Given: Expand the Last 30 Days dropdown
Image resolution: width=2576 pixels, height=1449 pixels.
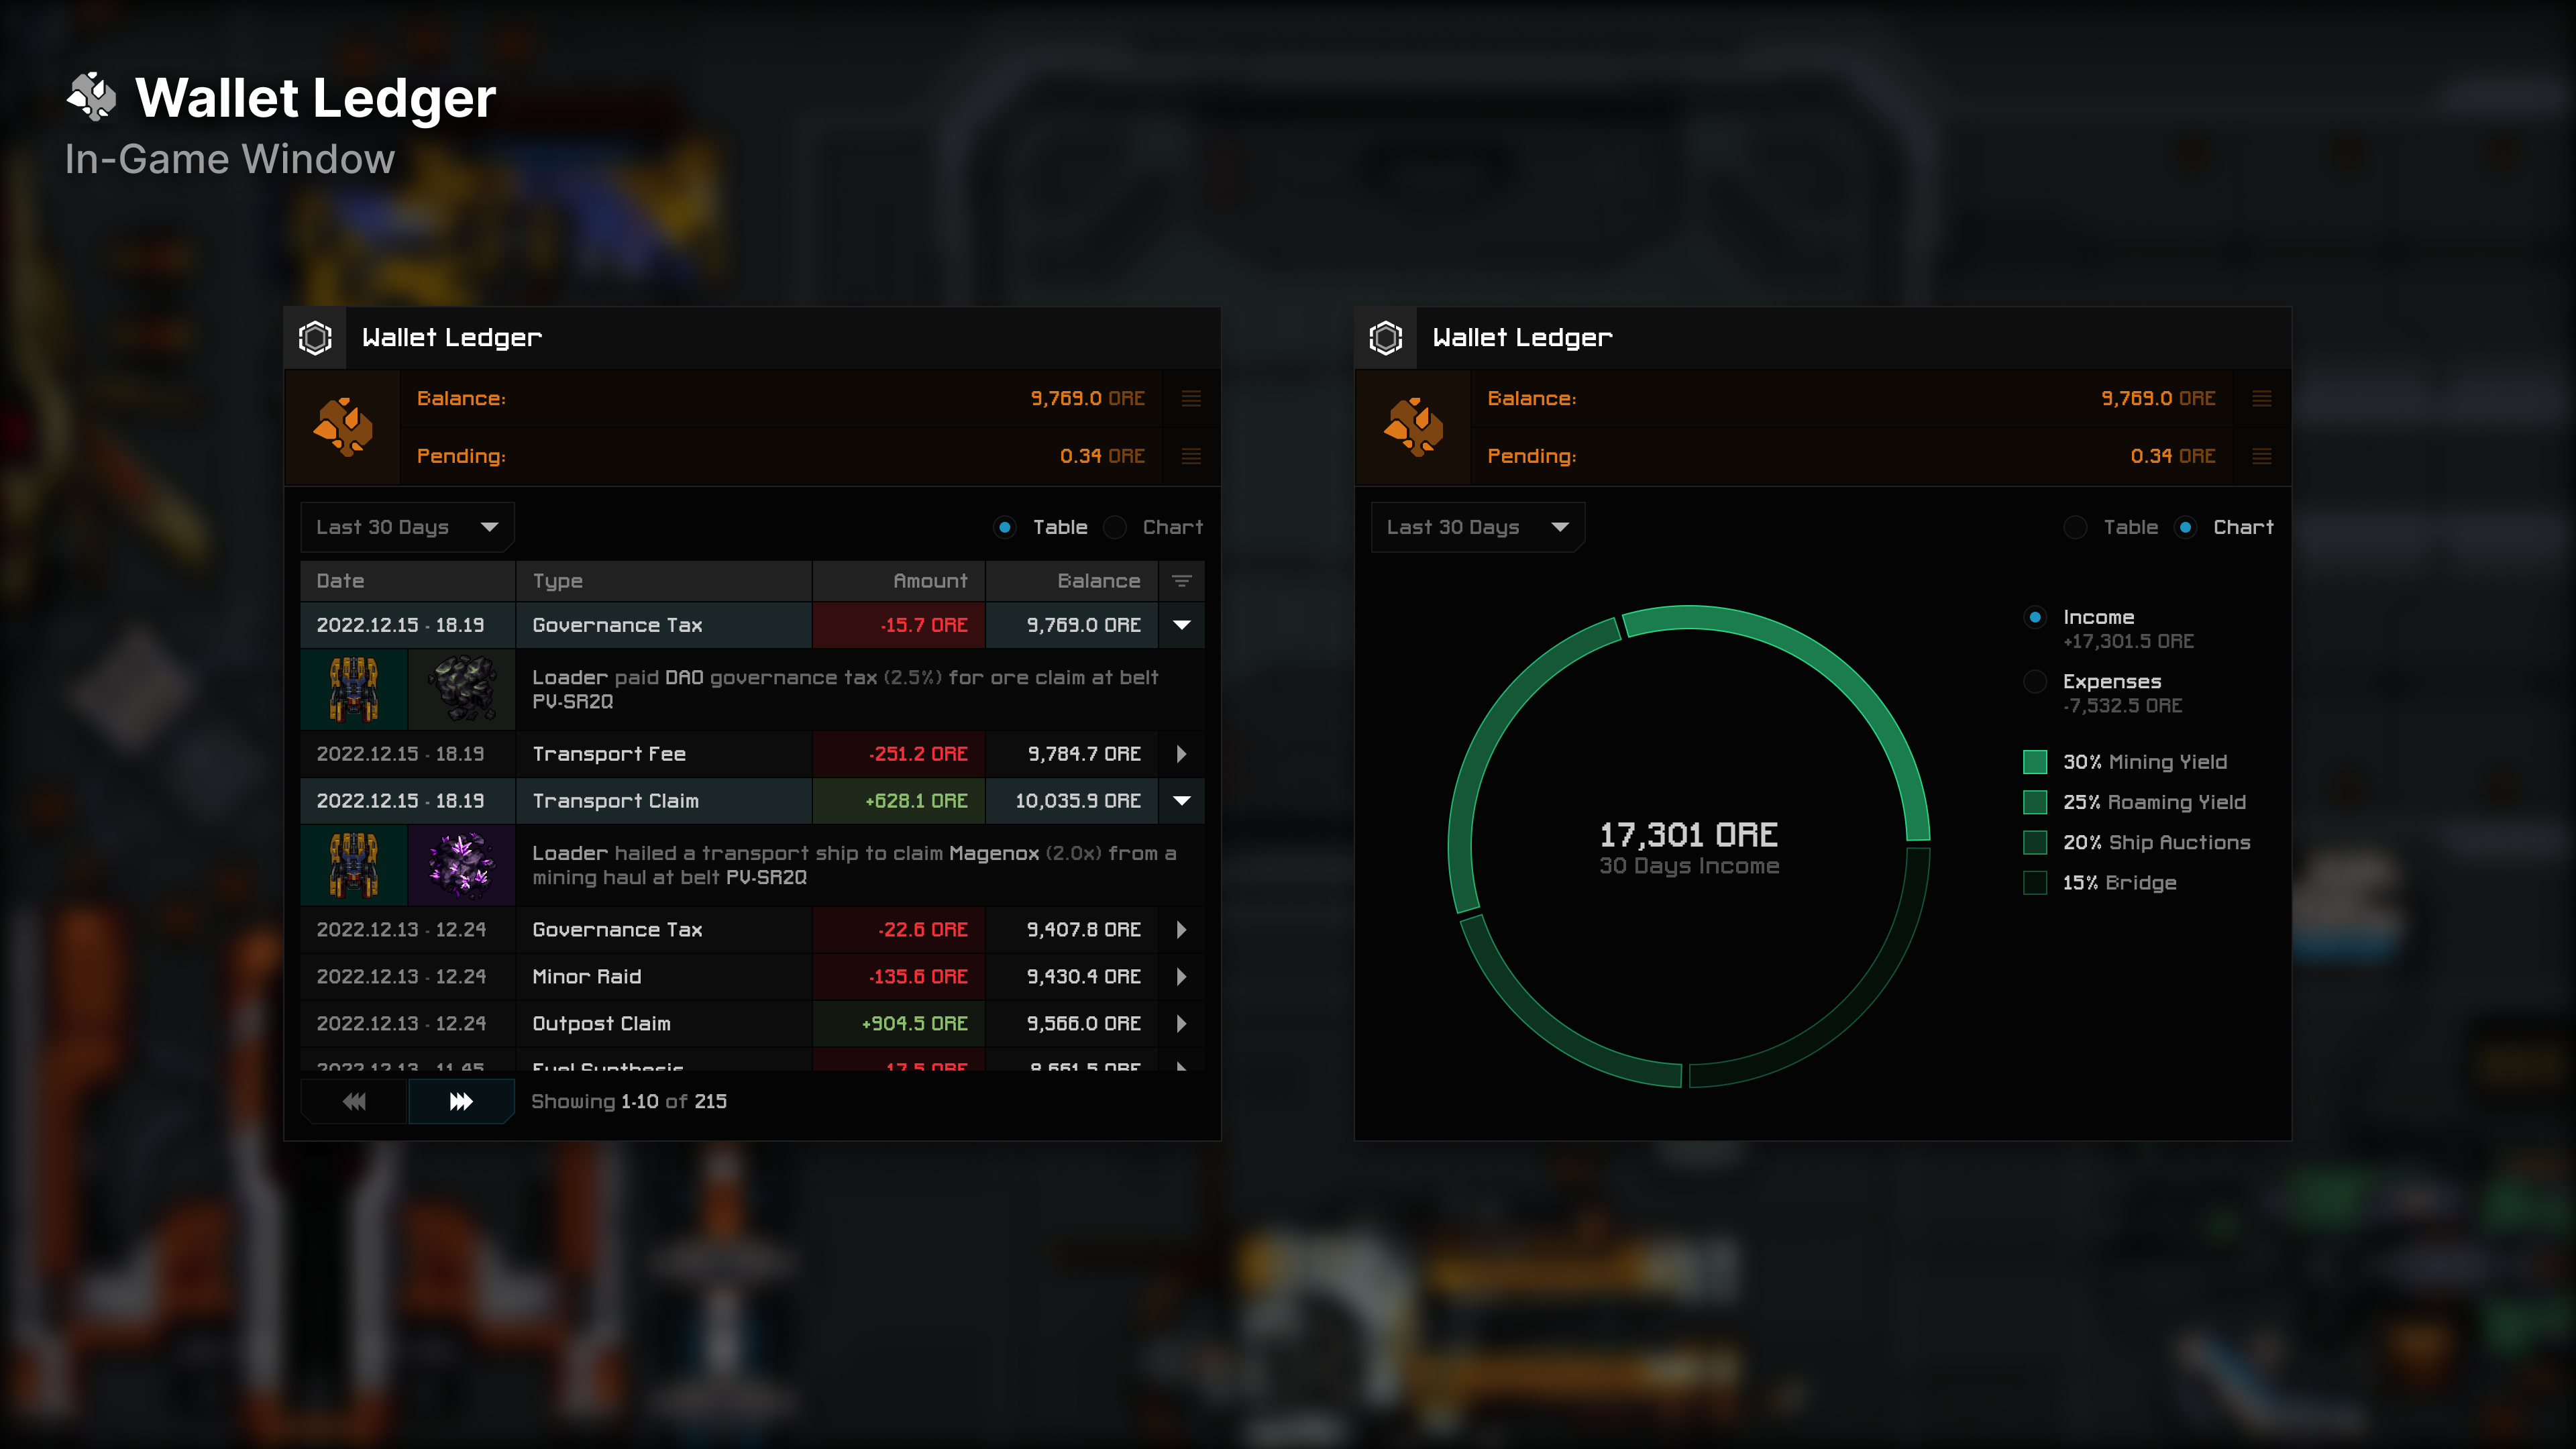Looking at the screenshot, I should 405,525.
